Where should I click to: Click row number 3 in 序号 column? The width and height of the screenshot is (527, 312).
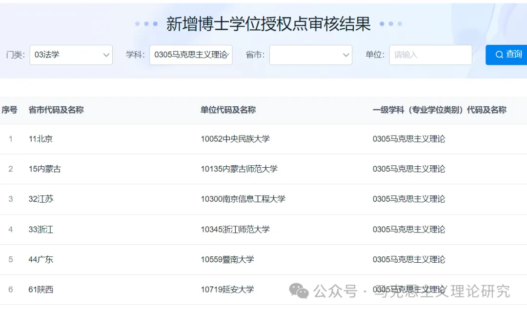[x=11, y=199]
